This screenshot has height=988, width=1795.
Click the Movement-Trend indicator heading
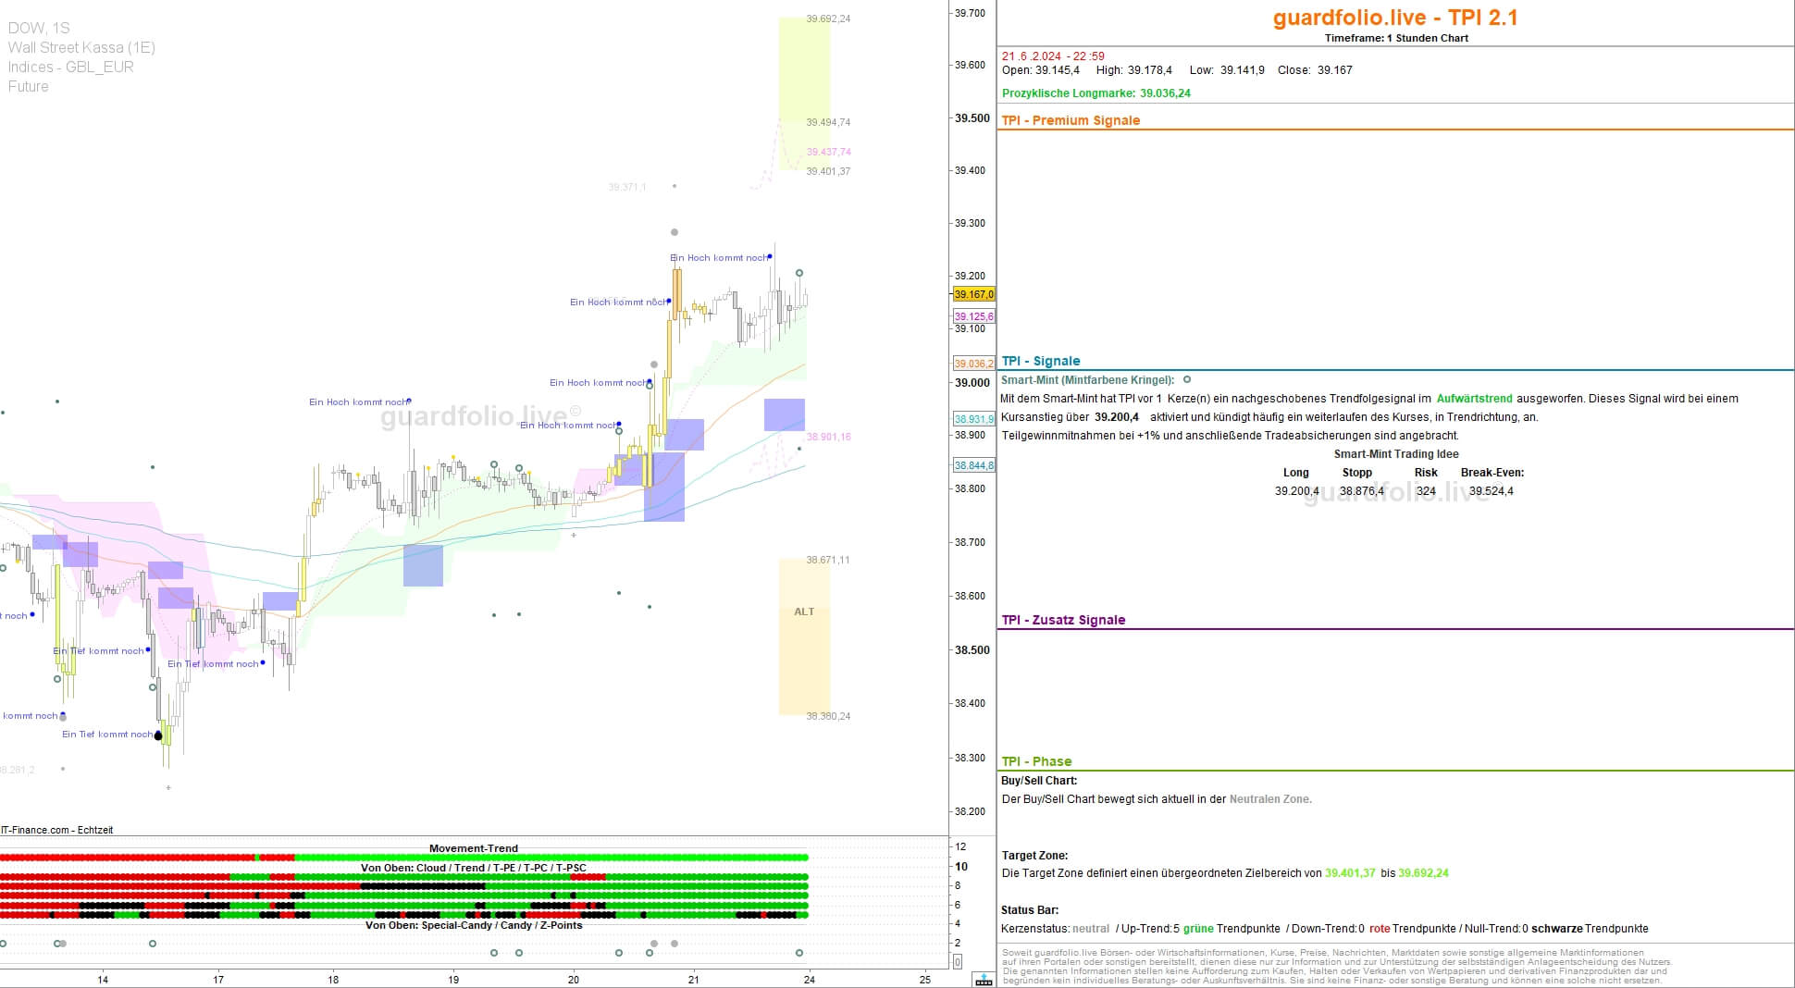pos(474,848)
